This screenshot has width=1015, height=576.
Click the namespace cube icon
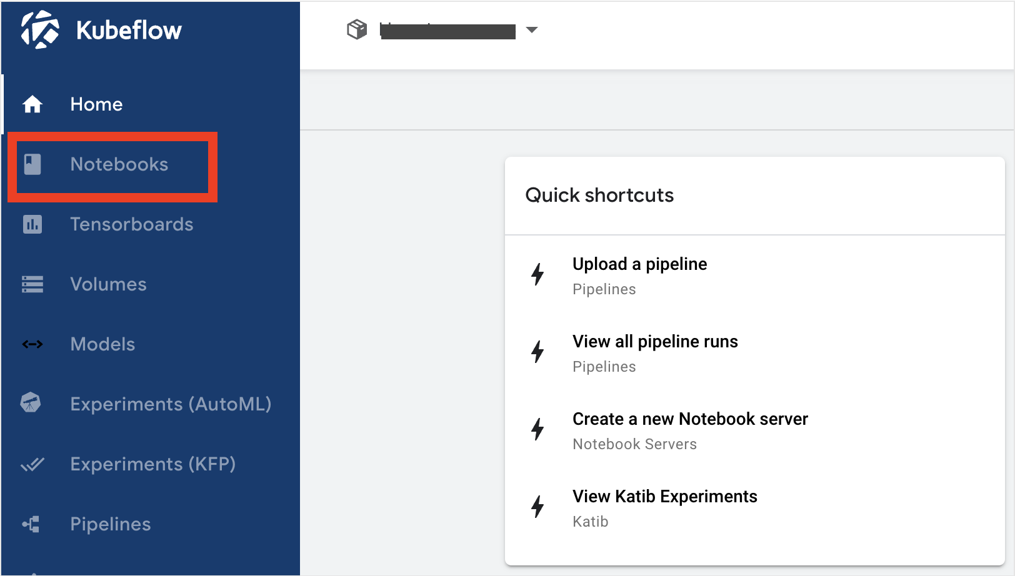(357, 29)
